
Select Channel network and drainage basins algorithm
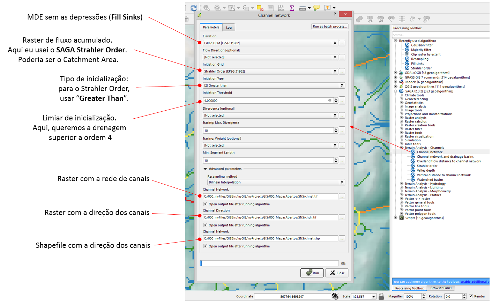445,157
